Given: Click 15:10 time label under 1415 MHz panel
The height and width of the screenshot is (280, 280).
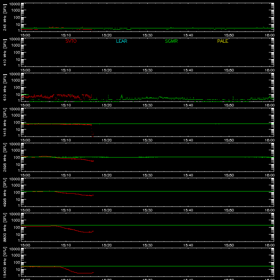Looking at the screenshot, I should pyautogui.click(x=66, y=140).
